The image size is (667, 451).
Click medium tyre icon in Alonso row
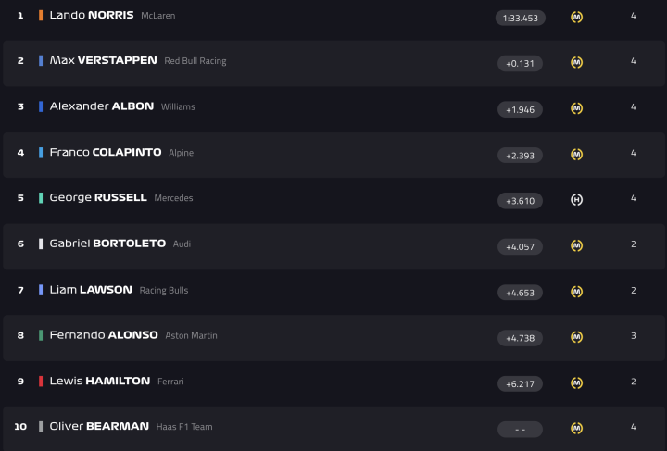point(576,337)
